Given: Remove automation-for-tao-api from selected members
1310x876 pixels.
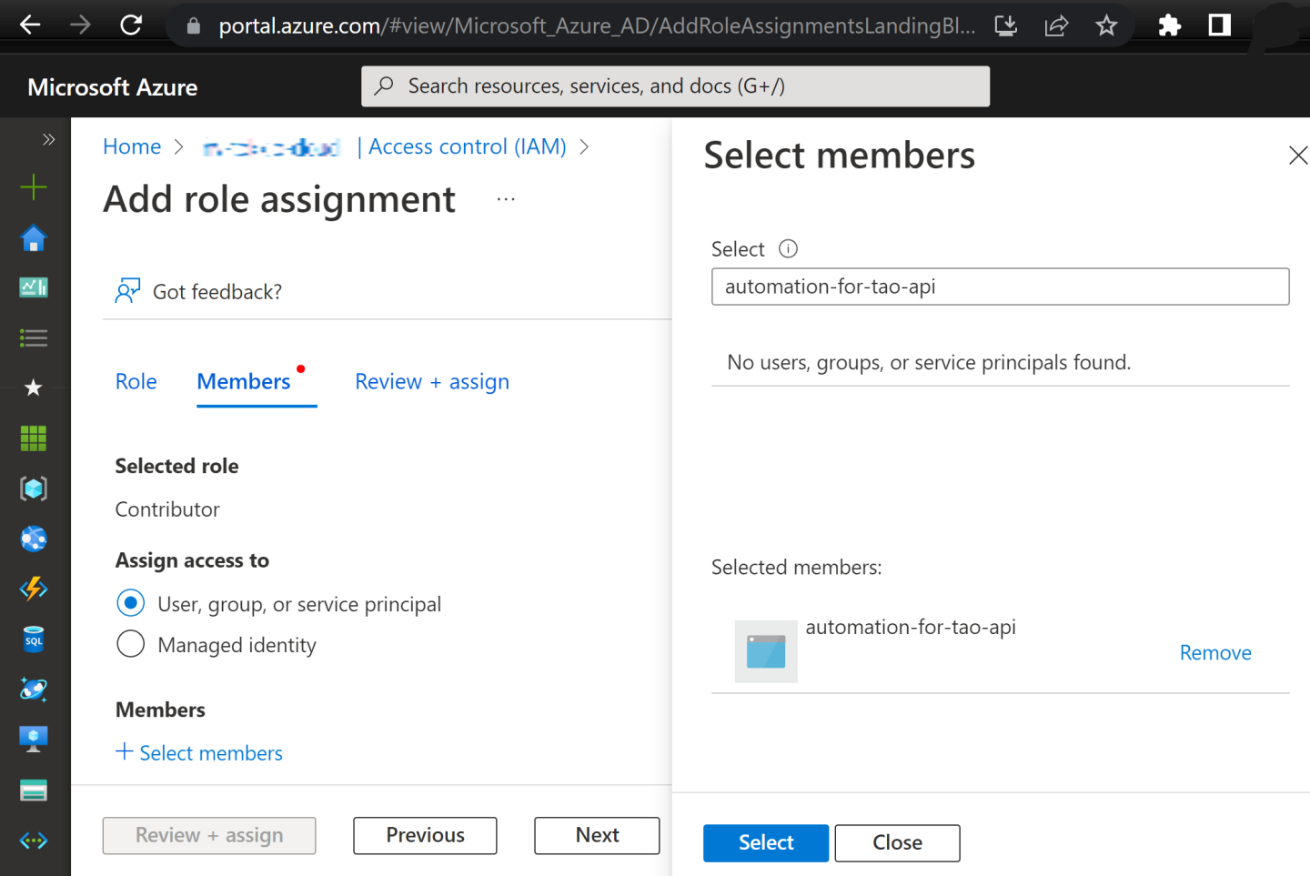Looking at the screenshot, I should click(x=1214, y=653).
